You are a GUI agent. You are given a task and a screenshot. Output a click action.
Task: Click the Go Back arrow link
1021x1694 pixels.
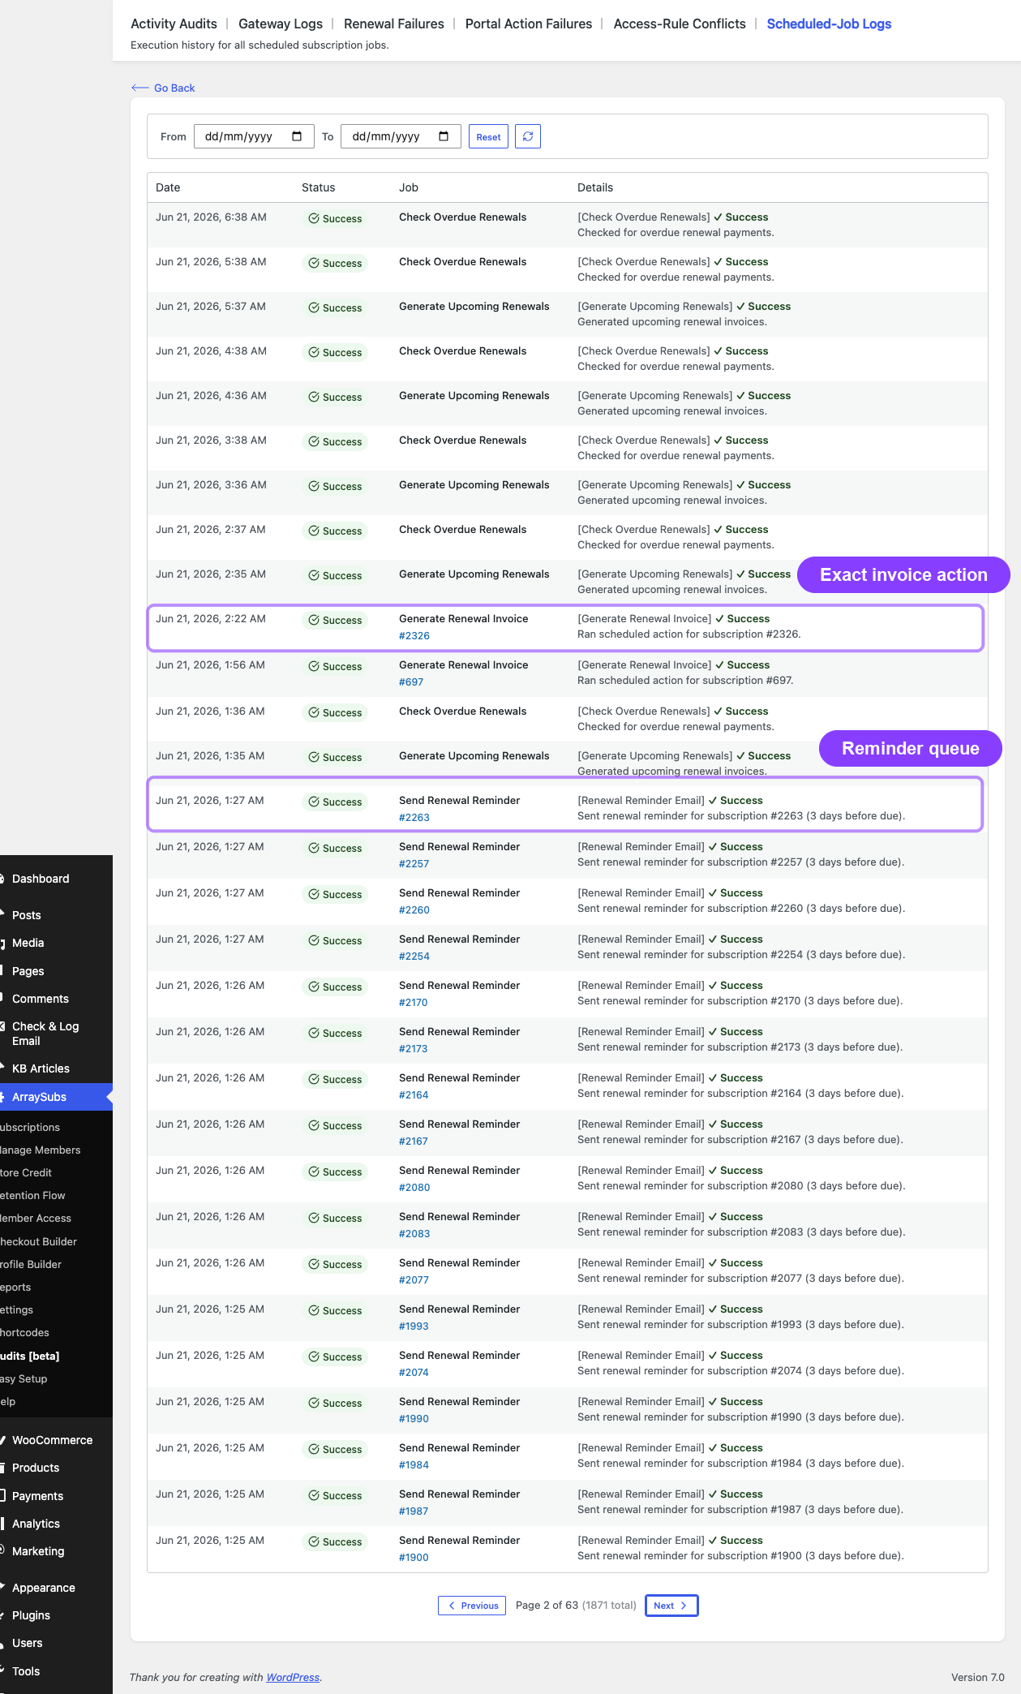tap(163, 88)
